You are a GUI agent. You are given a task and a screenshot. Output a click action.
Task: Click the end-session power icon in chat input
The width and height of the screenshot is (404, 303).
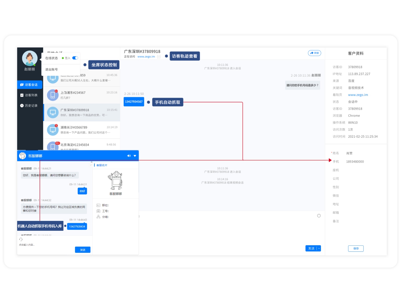(x=319, y=216)
